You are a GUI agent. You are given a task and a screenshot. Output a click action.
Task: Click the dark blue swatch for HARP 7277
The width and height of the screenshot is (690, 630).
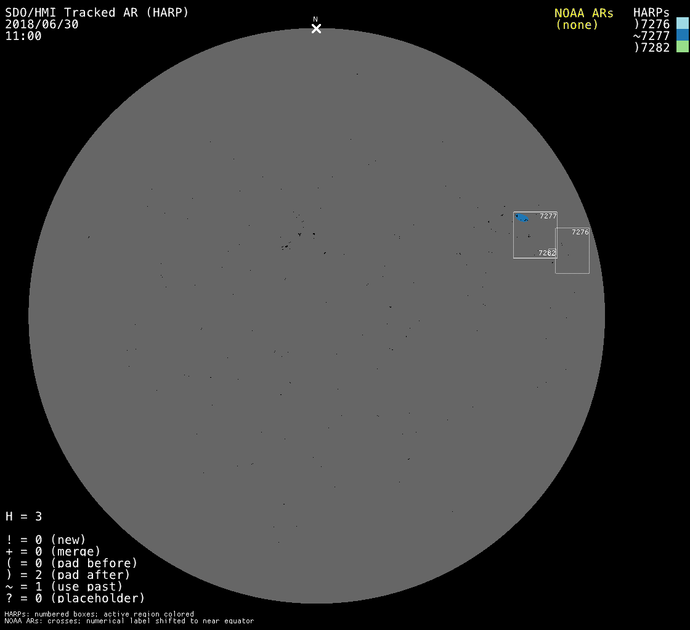[x=682, y=36]
